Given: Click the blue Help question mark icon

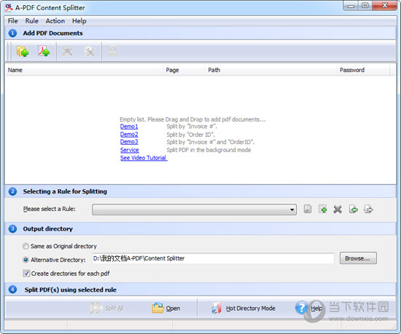Looking at the screenshot, I should [x=301, y=308].
